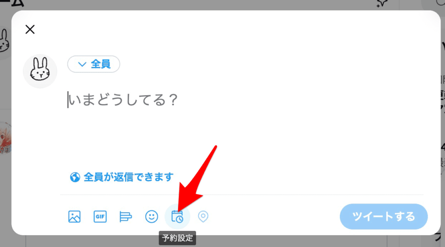Add a poll using the poll icon
The height and width of the screenshot is (247, 445).
coord(126,217)
